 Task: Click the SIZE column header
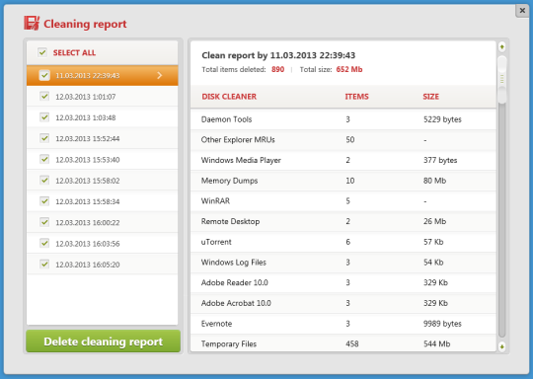430,97
